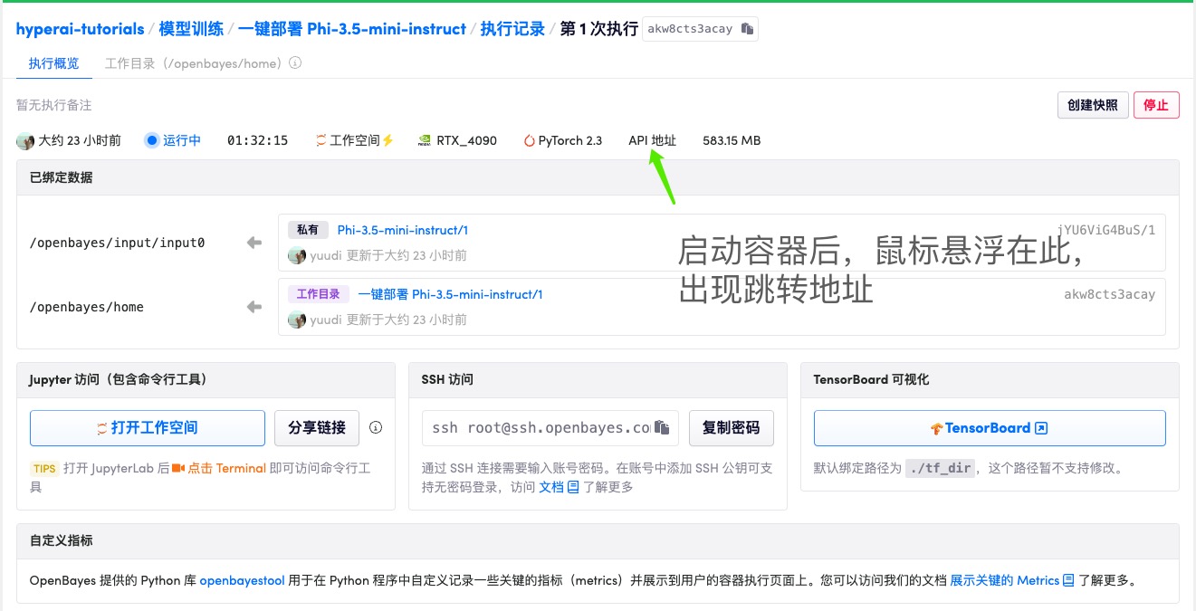Click the 运行中 status indicator
Screen dimensions: 1196x611
pos(173,140)
